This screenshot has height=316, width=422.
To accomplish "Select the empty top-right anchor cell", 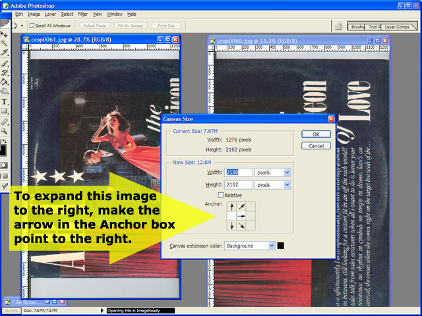I will click(x=251, y=207).
